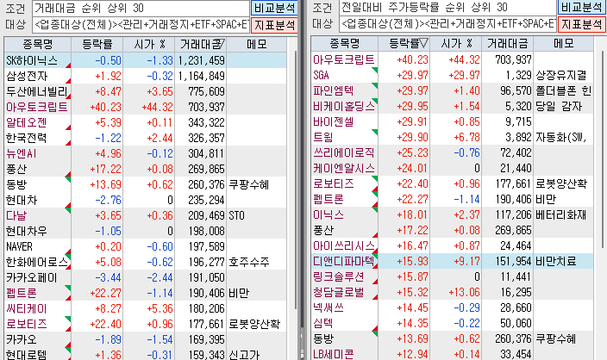Select 삼성전자 in left table
Viewport: 607px width, 360px height.
click(27, 76)
